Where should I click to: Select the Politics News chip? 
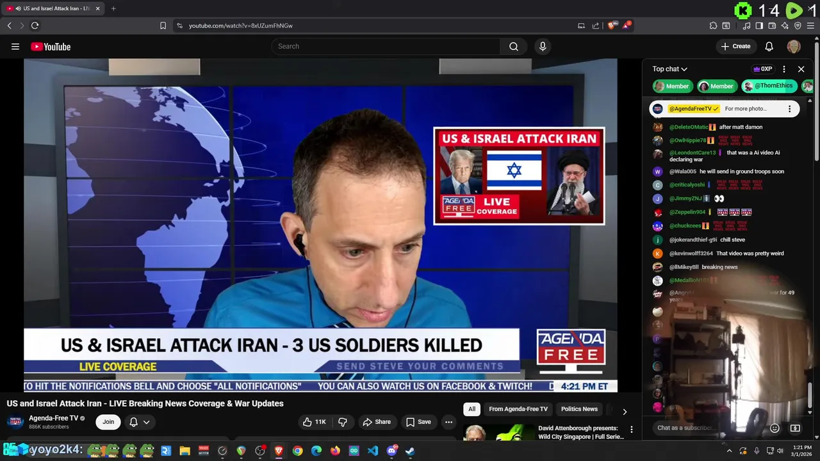[579, 409]
